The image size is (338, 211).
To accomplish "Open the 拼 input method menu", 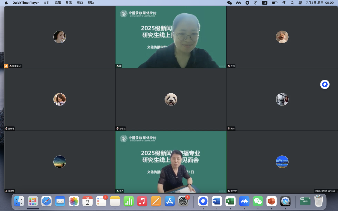I will (x=265, y=3).
